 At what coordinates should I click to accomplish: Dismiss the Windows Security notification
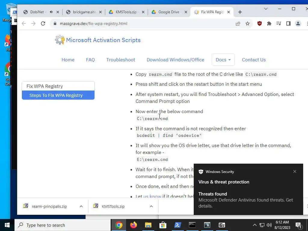pos(295,171)
